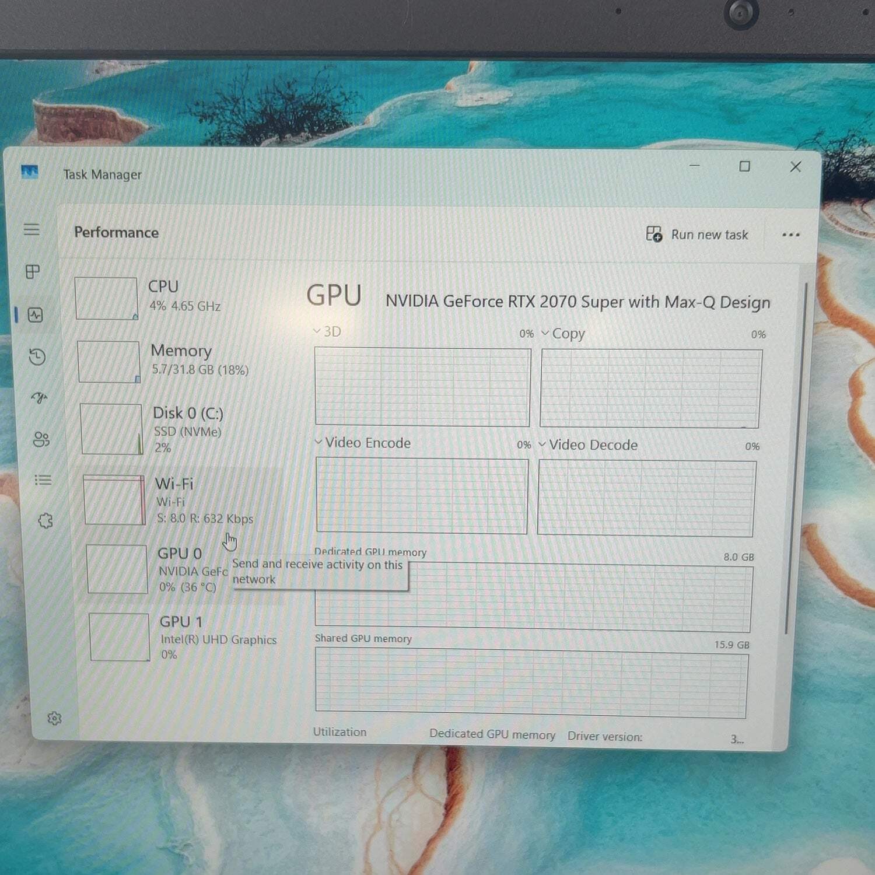
Task: Click the S: 8.0 R: 632 Kbps value
Action: click(x=205, y=519)
